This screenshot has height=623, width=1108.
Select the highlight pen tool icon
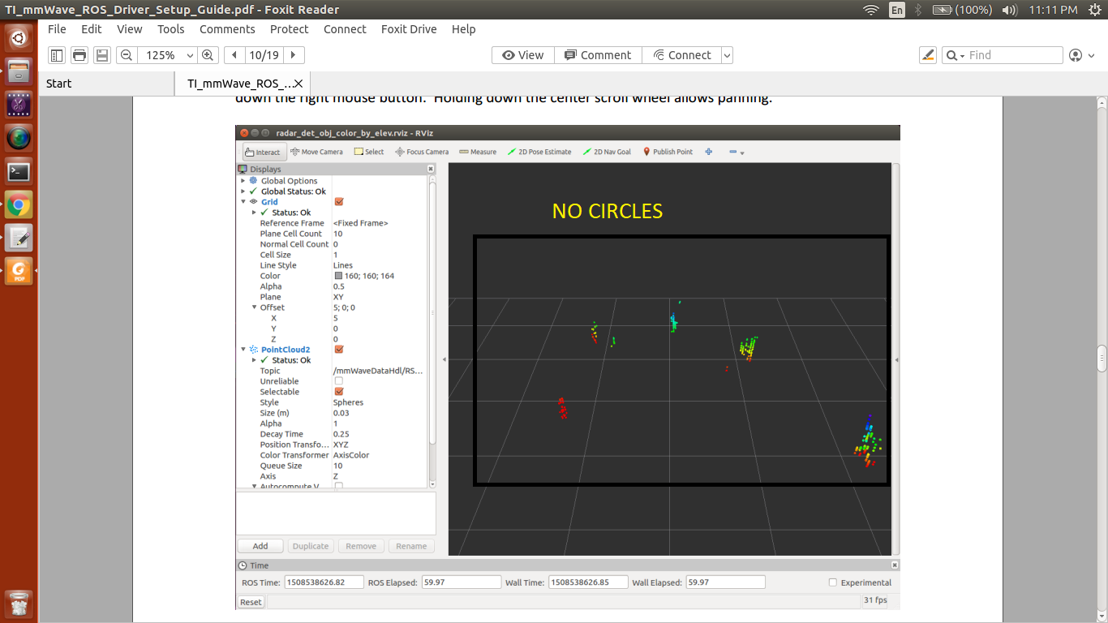[x=929, y=55]
